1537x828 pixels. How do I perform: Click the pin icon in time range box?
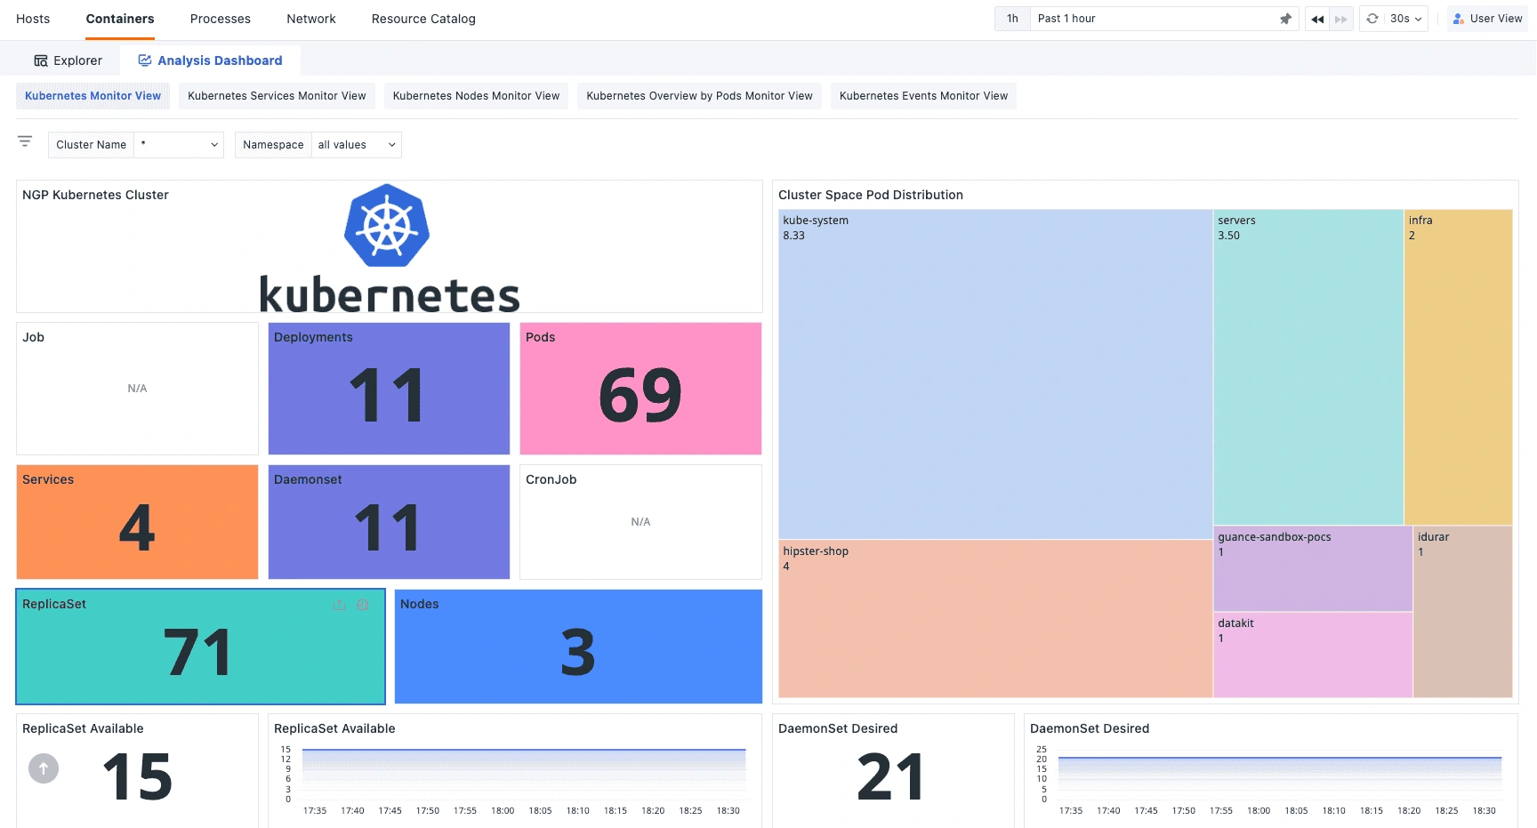click(1285, 19)
